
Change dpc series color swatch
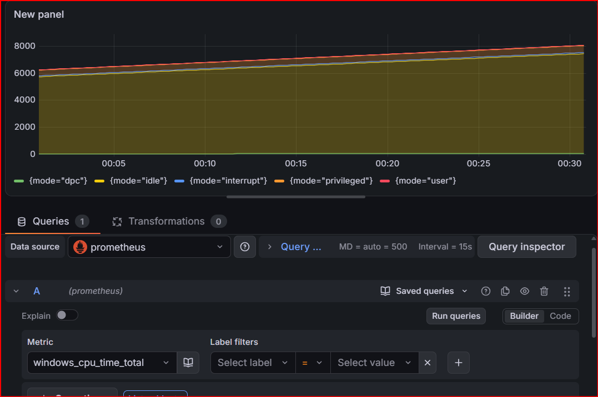pyautogui.click(x=19, y=181)
